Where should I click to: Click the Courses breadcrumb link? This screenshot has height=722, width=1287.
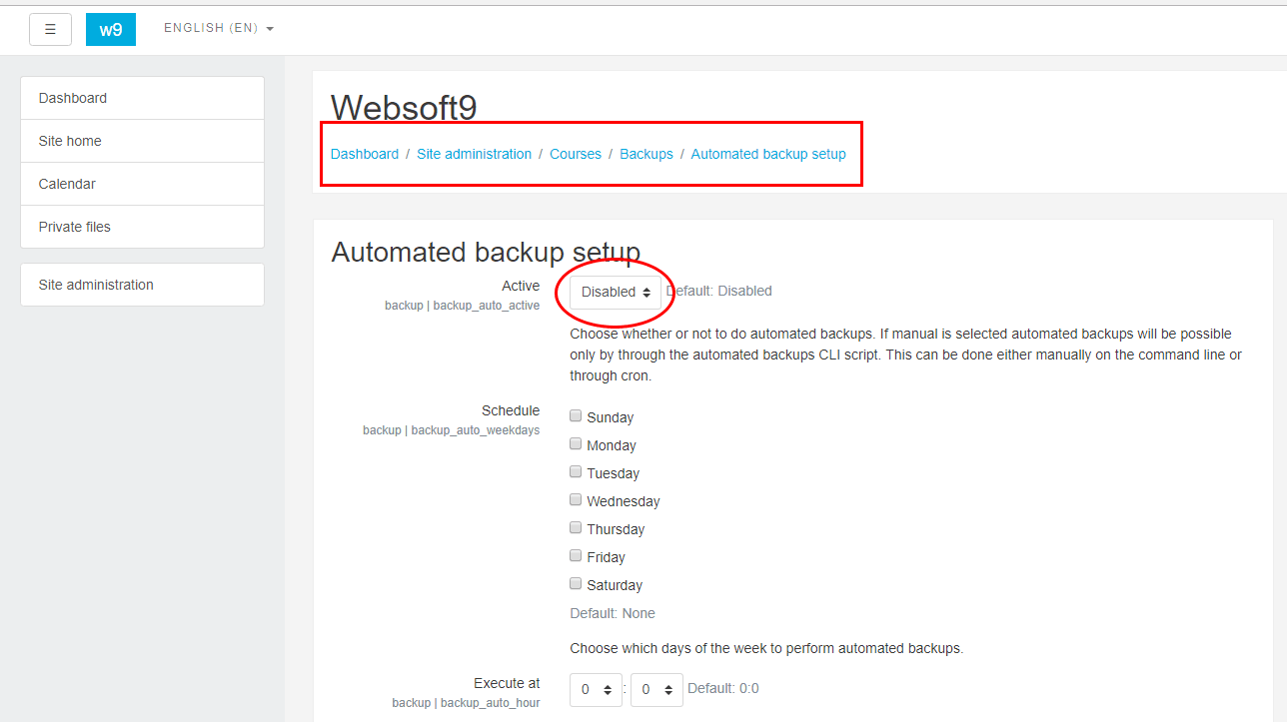(x=576, y=154)
